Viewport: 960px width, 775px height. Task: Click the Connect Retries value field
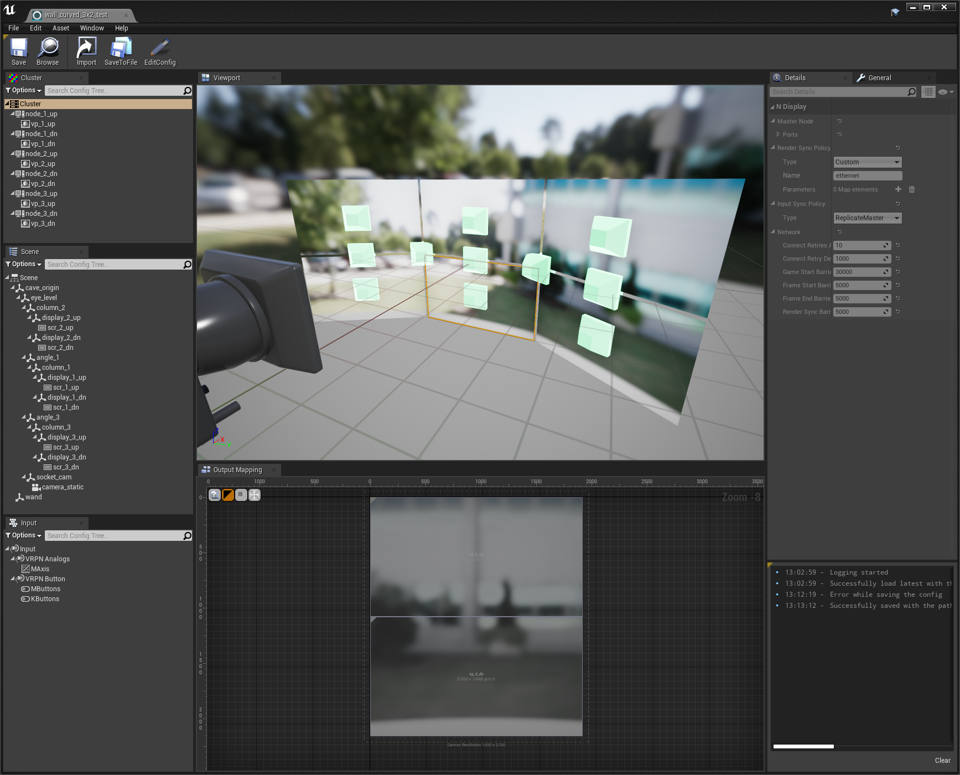pyautogui.click(x=862, y=245)
